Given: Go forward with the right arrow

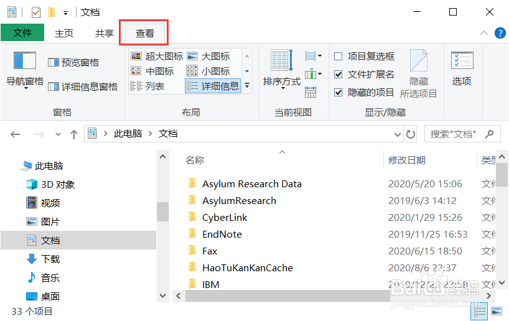Looking at the screenshot, I should click(x=39, y=134).
